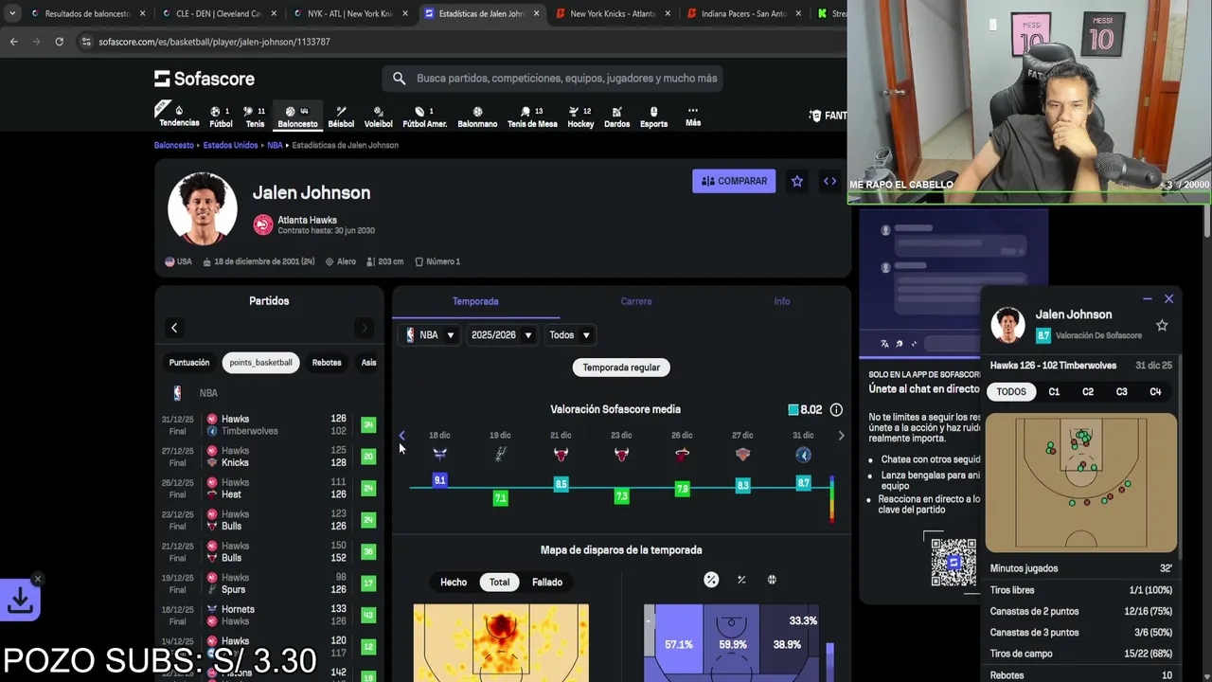Switch to the Info tab

(x=782, y=301)
